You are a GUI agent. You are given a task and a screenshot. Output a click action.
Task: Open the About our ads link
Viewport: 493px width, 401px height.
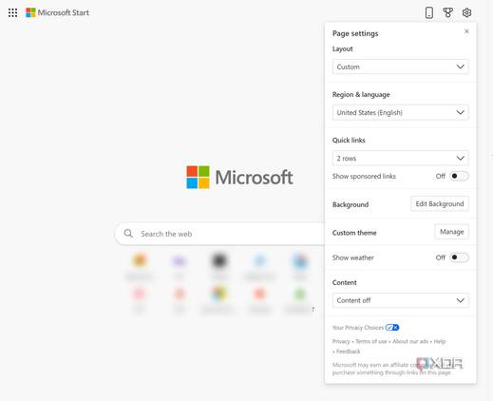point(410,341)
